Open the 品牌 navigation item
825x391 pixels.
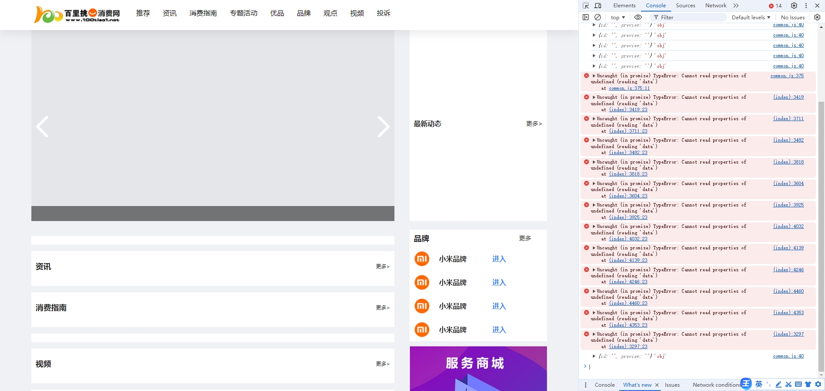(x=304, y=13)
